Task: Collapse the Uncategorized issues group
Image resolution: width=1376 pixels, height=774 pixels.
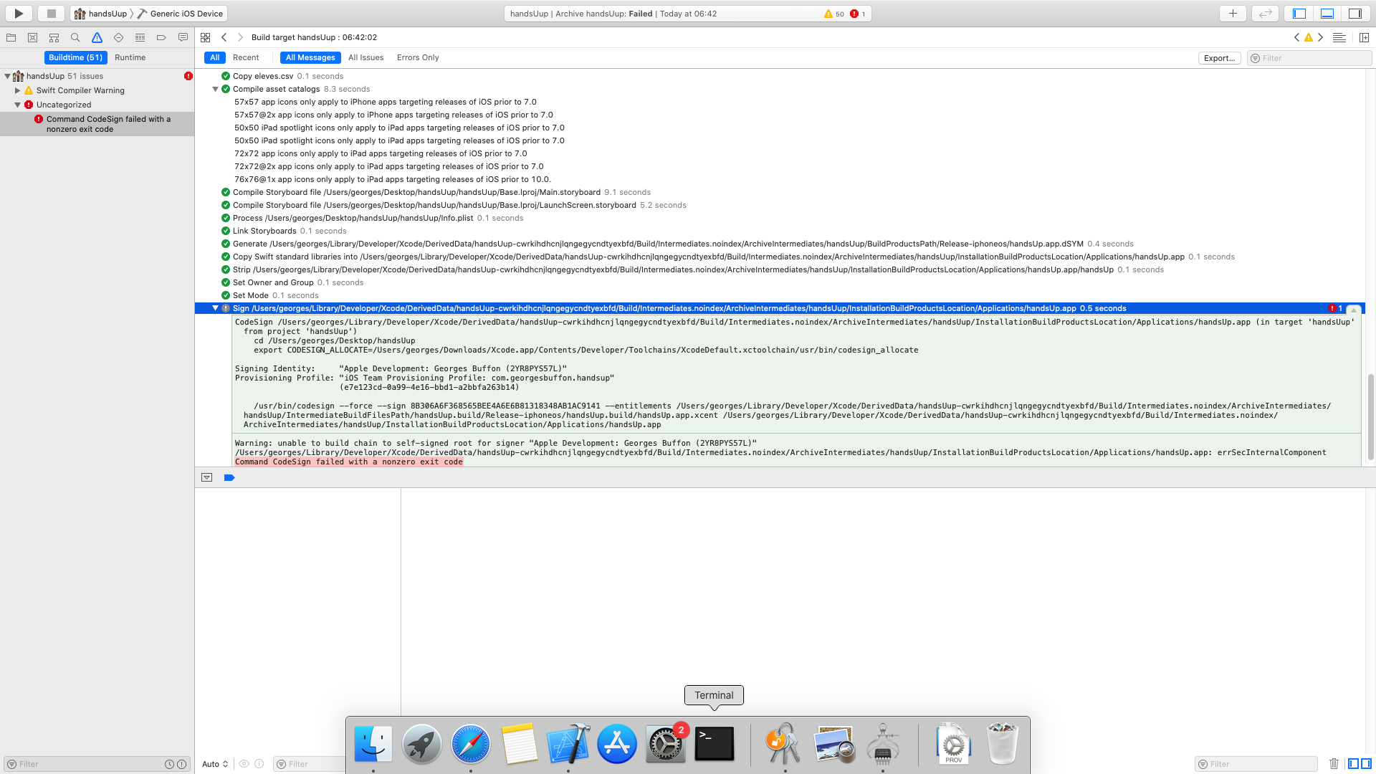Action: (x=18, y=105)
